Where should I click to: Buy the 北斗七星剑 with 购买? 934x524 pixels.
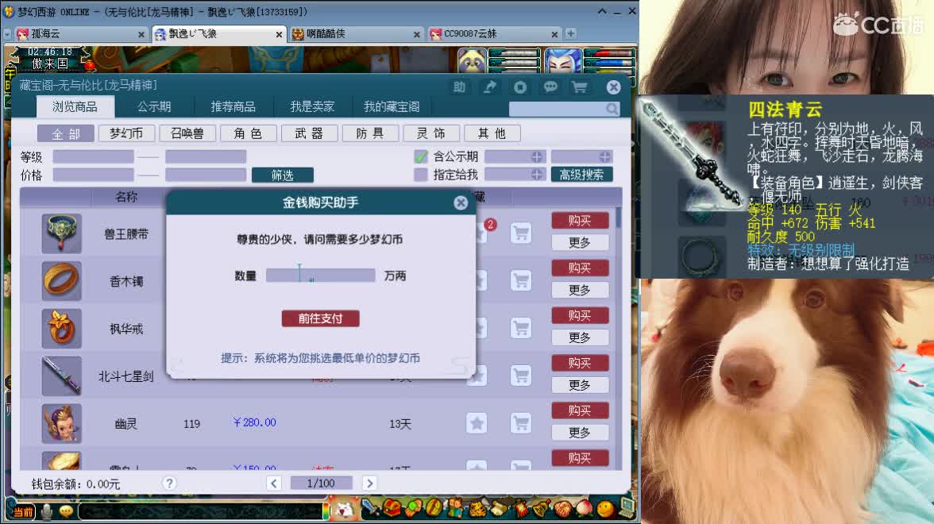coord(580,364)
